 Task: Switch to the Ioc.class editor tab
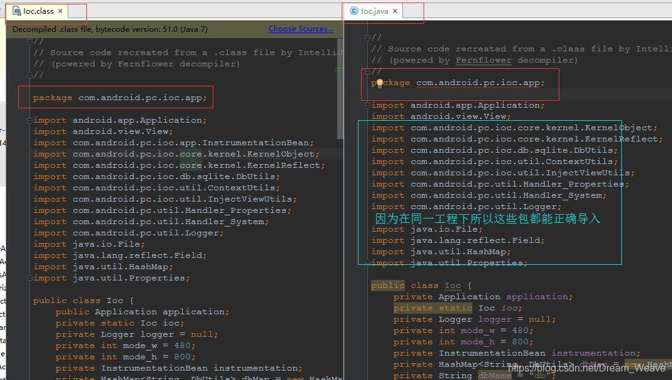[x=38, y=11]
